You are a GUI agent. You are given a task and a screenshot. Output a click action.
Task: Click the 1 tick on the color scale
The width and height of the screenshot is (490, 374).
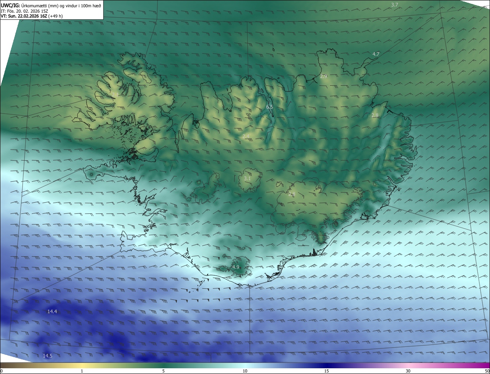click(x=82, y=371)
